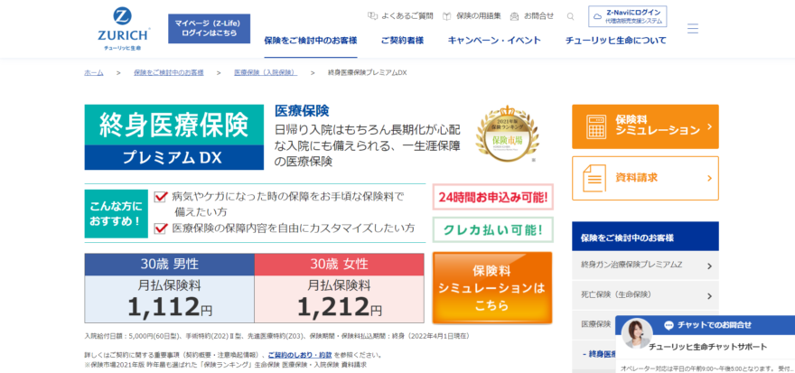Click the calculator icon on orange simulation button
The width and height of the screenshot is (795, 373).
596,126
